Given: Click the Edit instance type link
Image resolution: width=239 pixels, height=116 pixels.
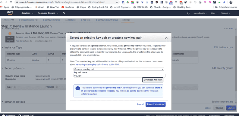Looking at the screenshot, I should point(224,47).
